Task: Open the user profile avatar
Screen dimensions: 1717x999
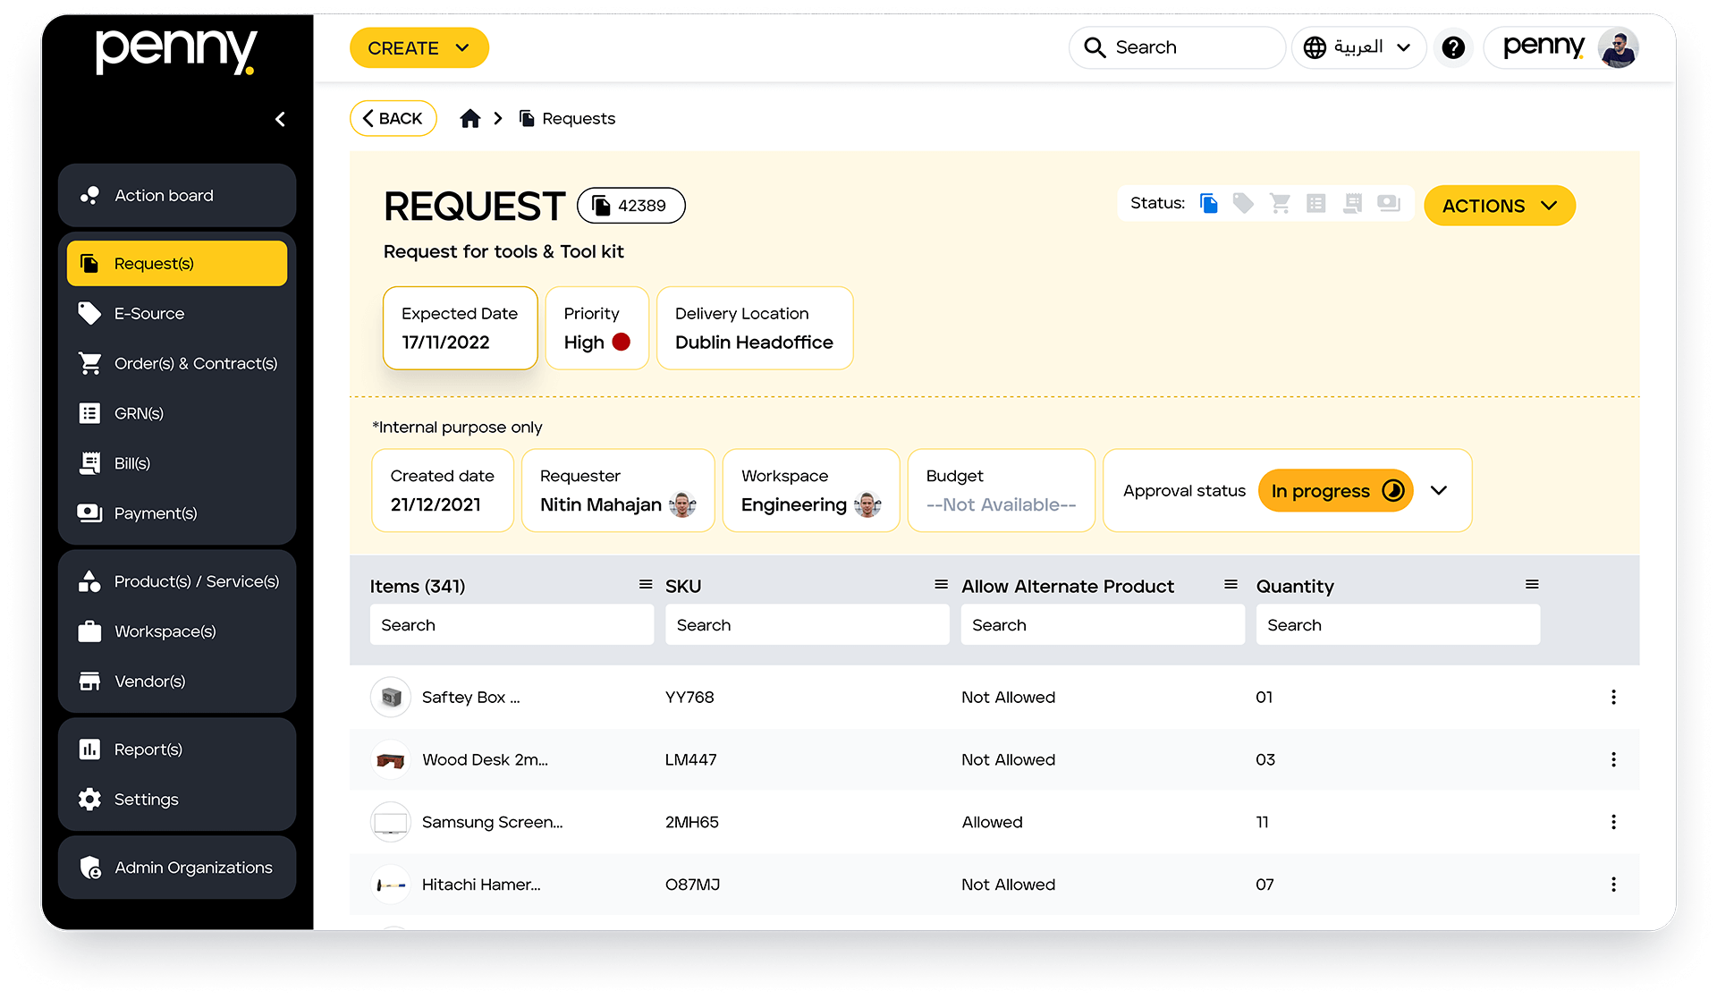Action: pyautogui.click(x=1618, y=47)
